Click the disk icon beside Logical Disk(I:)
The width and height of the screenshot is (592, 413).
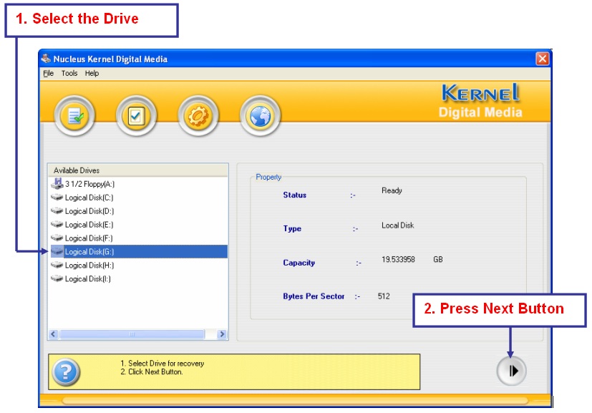pyautogui.click(x=57, y=278)
